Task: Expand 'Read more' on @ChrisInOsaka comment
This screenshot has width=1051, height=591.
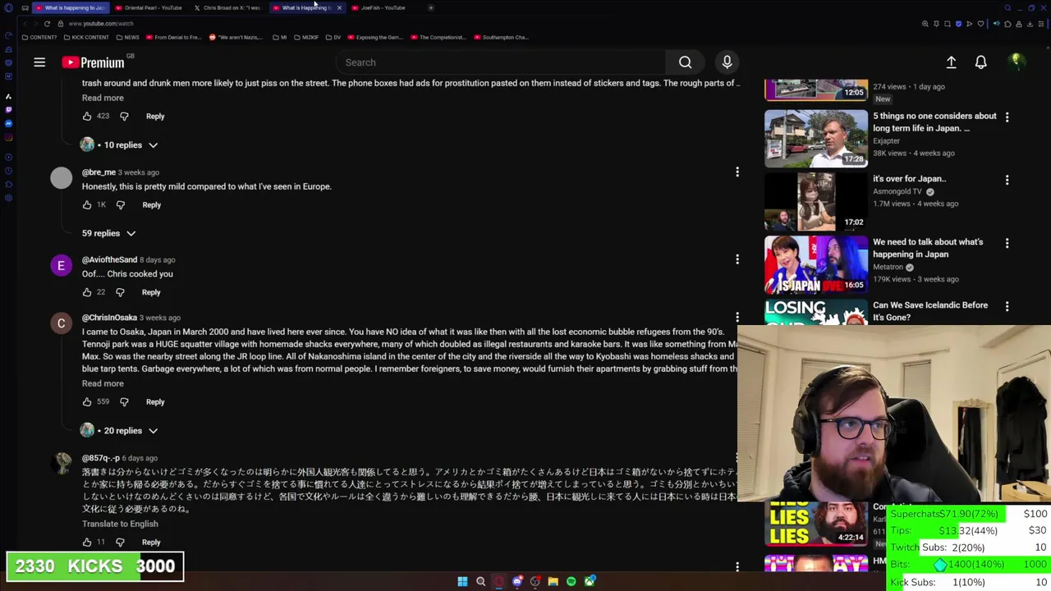Action: (103, 383)
